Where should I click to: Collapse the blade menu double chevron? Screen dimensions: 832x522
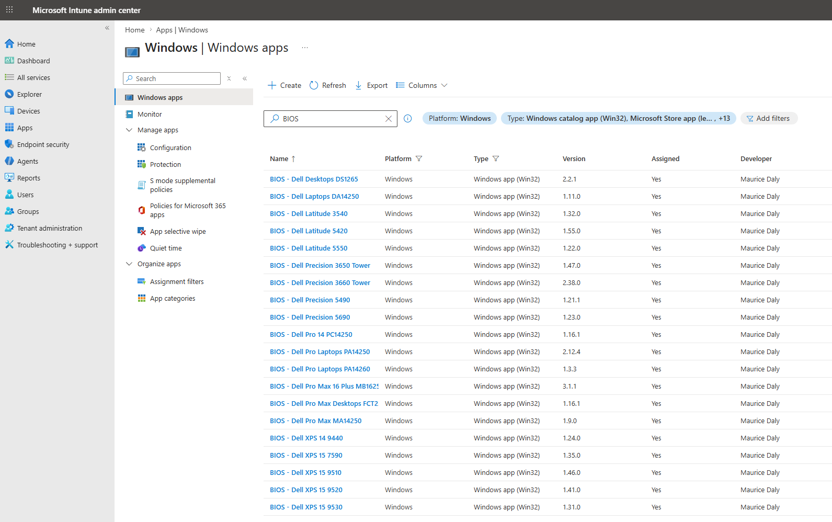click(245, 78)
